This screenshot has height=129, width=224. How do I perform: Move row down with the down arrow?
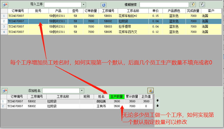coord(157,106)
